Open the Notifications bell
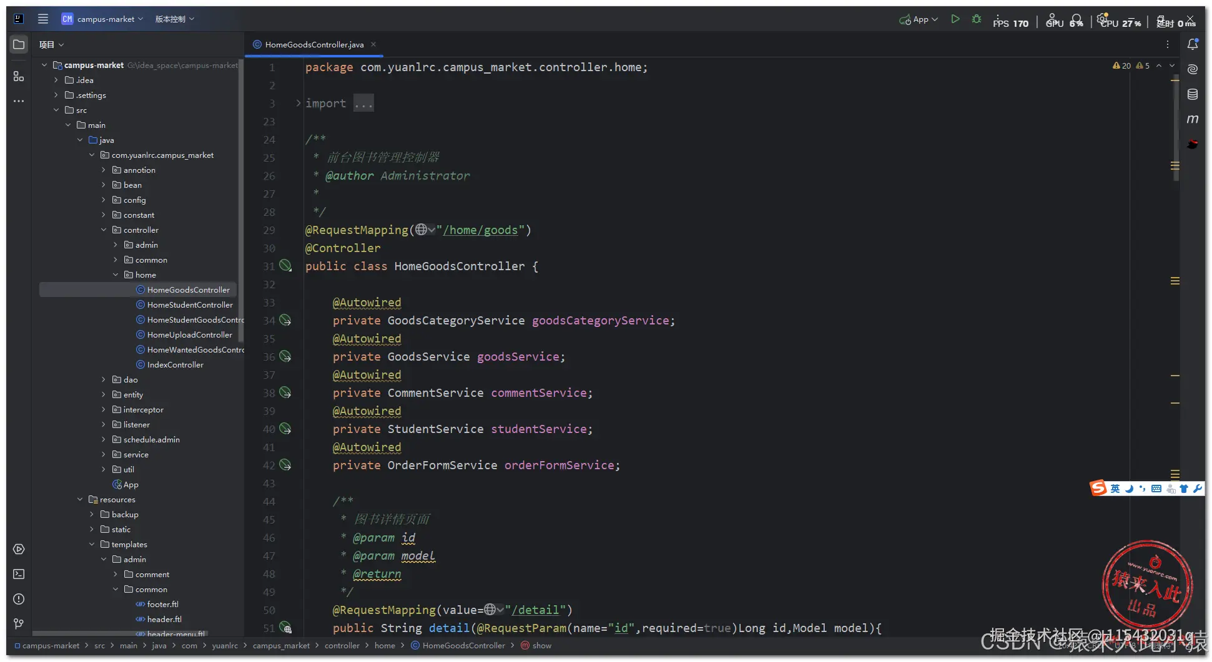1212x662 pixels. (x=1193, y=44)
